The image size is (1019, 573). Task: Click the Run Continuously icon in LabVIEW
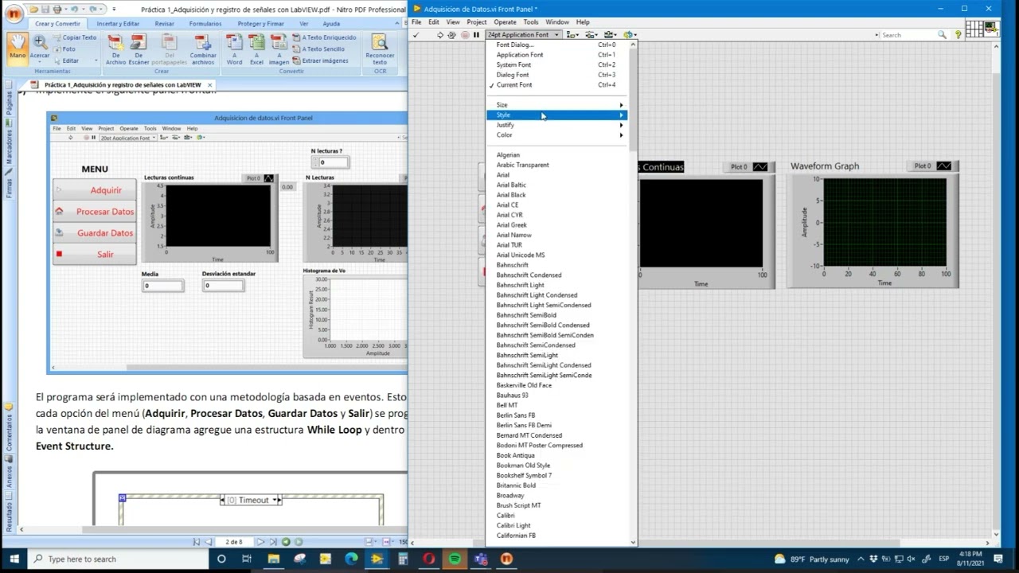click(x=451, y=35)
